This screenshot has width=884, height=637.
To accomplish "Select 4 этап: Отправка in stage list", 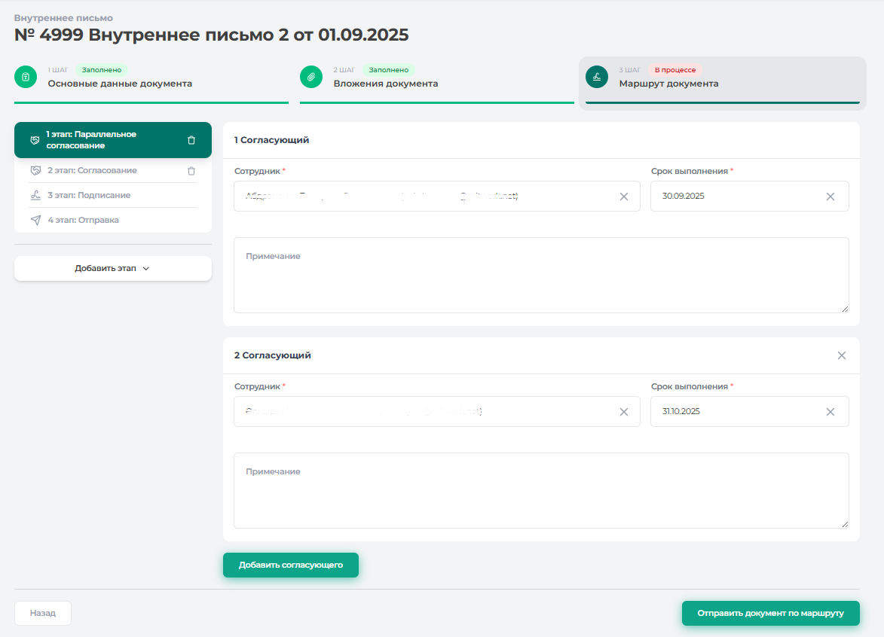I will pos(83,221).
